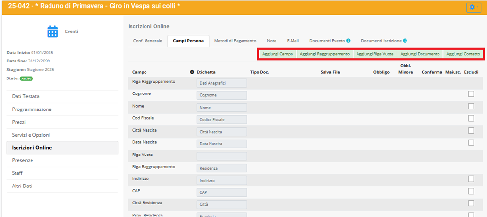Tick the Escludi checkbox for Nome
Image resolution: width=487 pixels, height=217 pixels.
(471, 106)
